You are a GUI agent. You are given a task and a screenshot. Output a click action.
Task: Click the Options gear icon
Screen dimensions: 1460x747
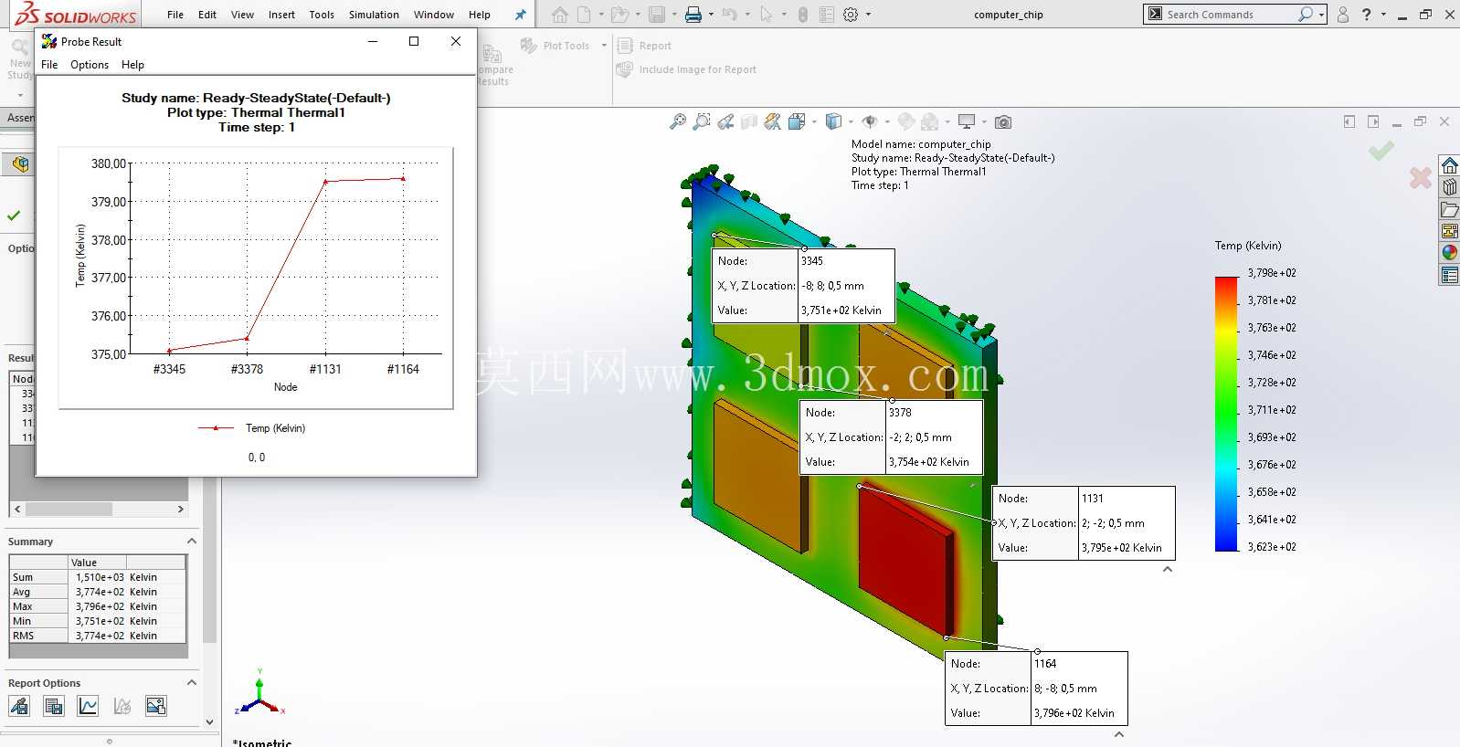click(851, 15)
